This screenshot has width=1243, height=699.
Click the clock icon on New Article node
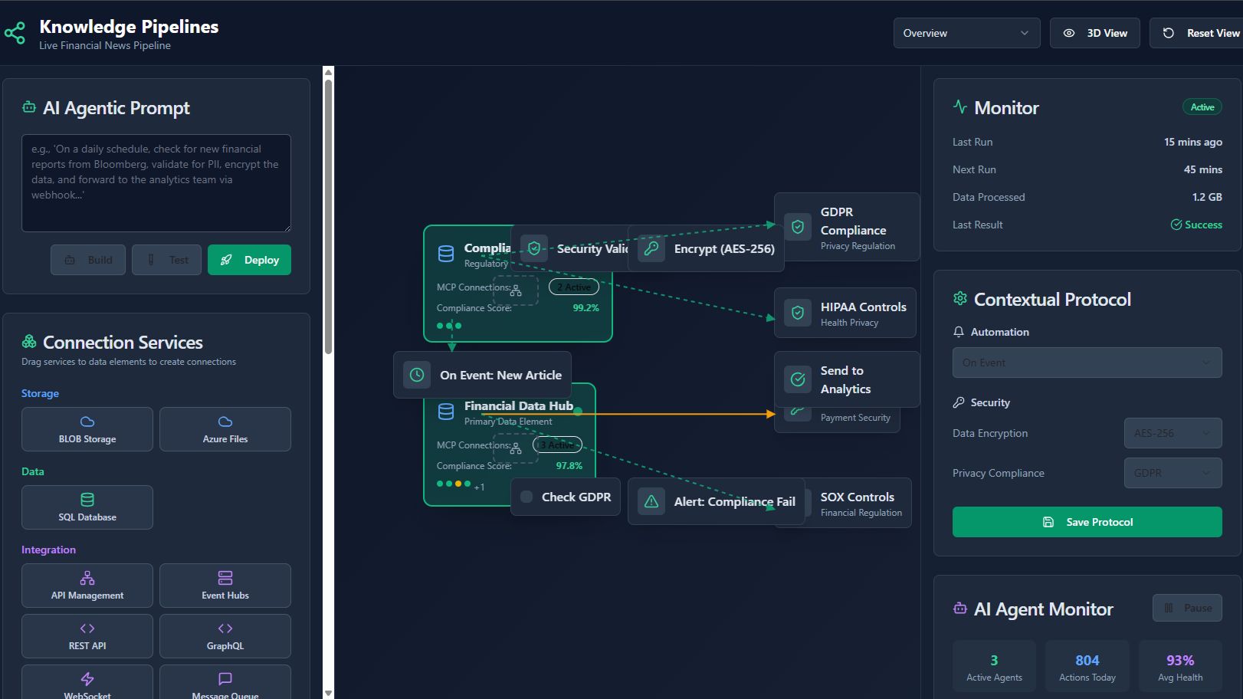pos(417,375)
